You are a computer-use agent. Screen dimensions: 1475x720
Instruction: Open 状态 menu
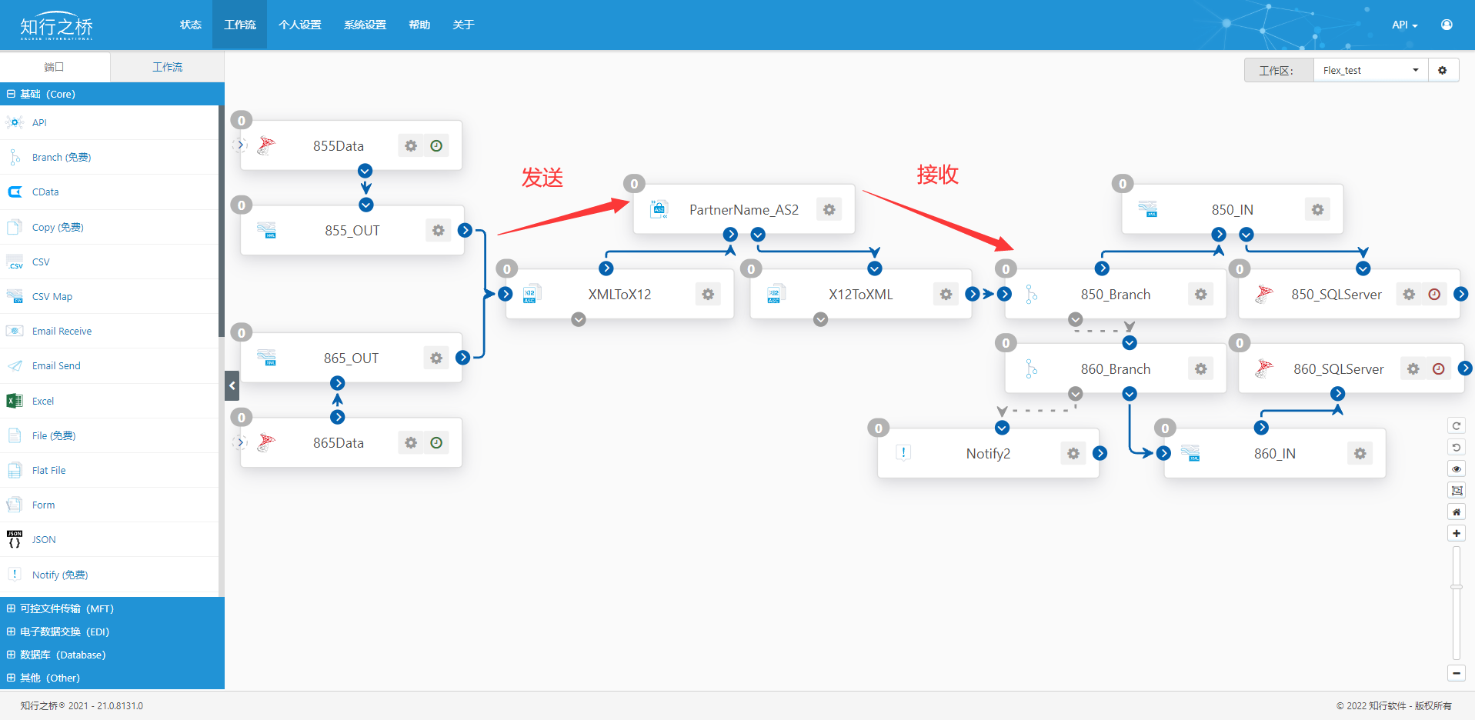191,25
